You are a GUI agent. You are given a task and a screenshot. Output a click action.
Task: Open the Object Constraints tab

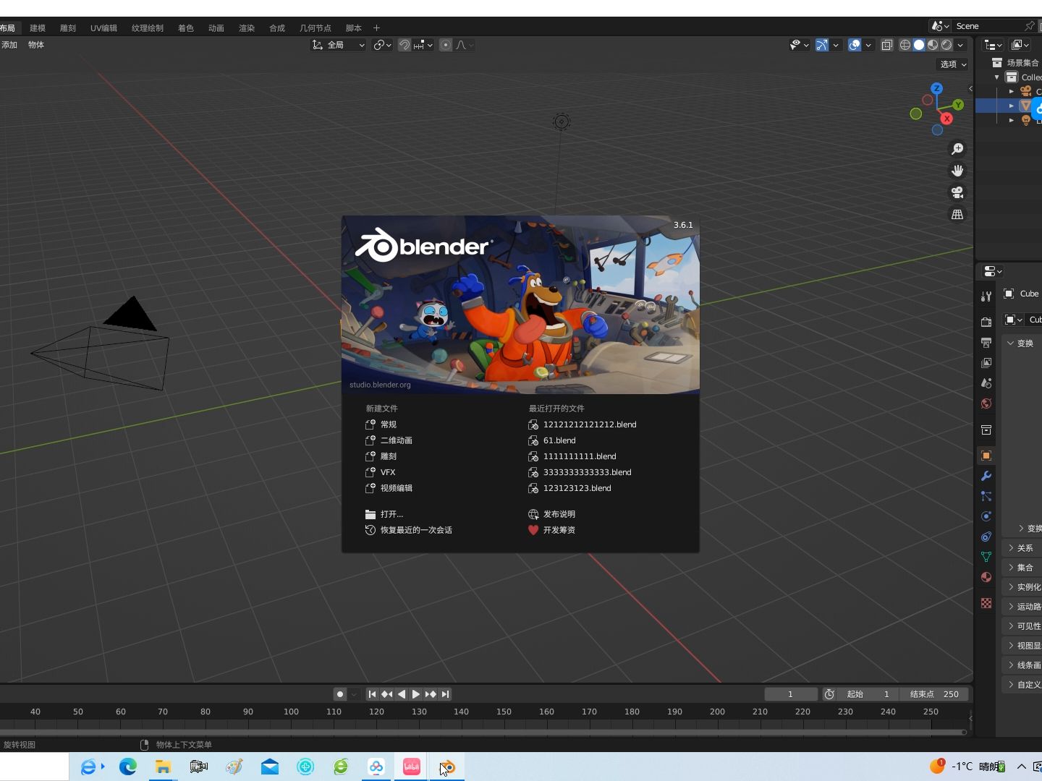point(986,537)
